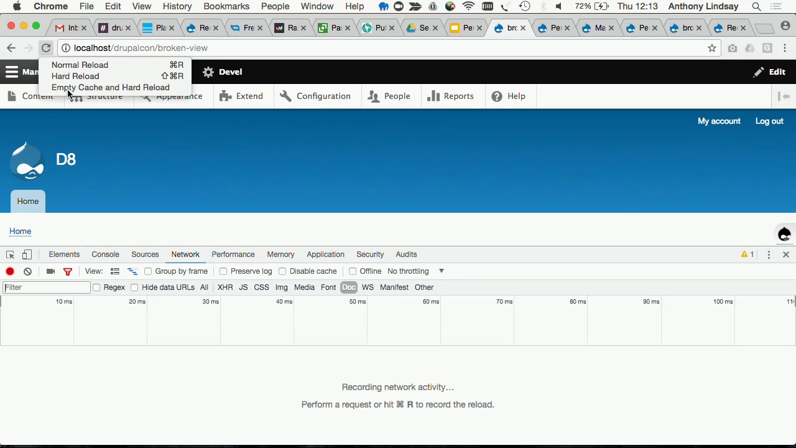The width and height of the screenshot is (796, 448).
Task: Open the warning count indicator
Action: 747,254
